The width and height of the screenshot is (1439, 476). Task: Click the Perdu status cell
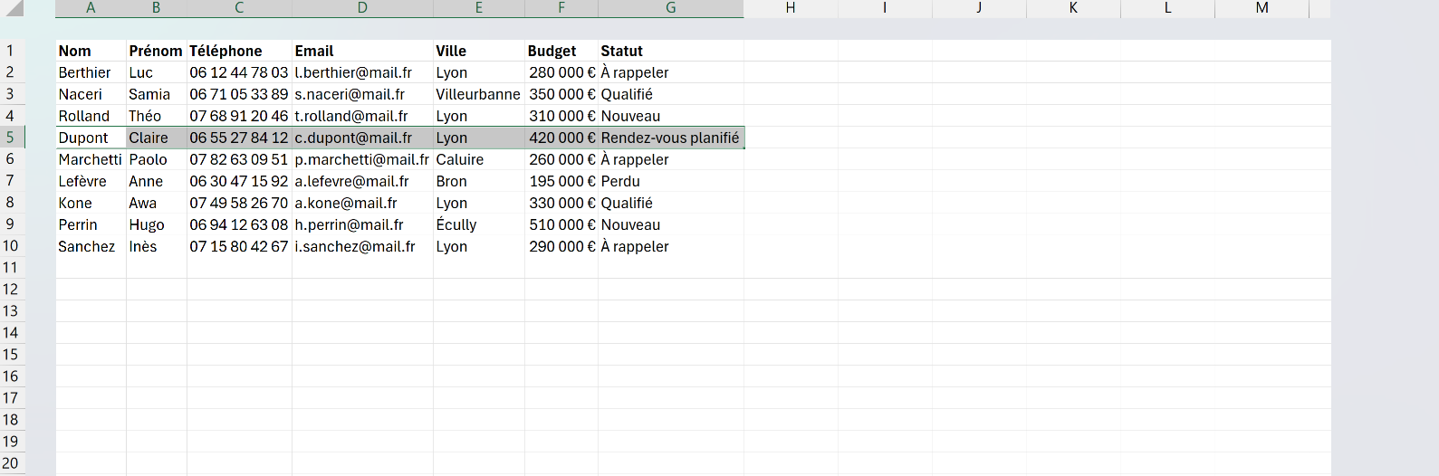pos(671,181)
